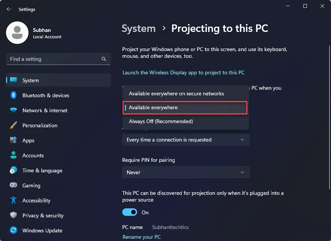Select the Bluetooth & devices sidebar icon
The image size is (331, 241).
(13, 95)
